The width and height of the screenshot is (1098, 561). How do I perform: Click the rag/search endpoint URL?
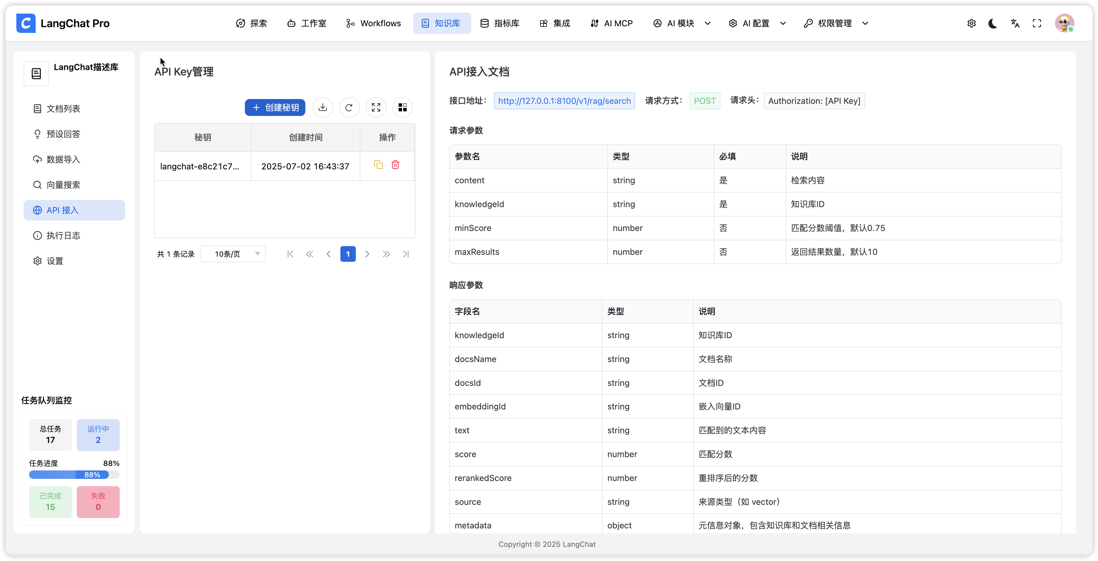pos(564,101)
